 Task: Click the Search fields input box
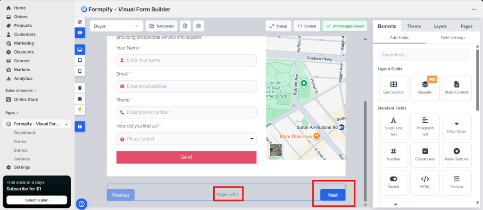pyautogui.click(x=424, y=55)
